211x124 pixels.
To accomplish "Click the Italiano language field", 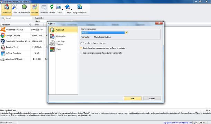I will (x=103, y=33).
